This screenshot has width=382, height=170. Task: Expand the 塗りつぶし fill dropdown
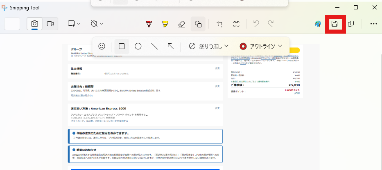[208, 46]
